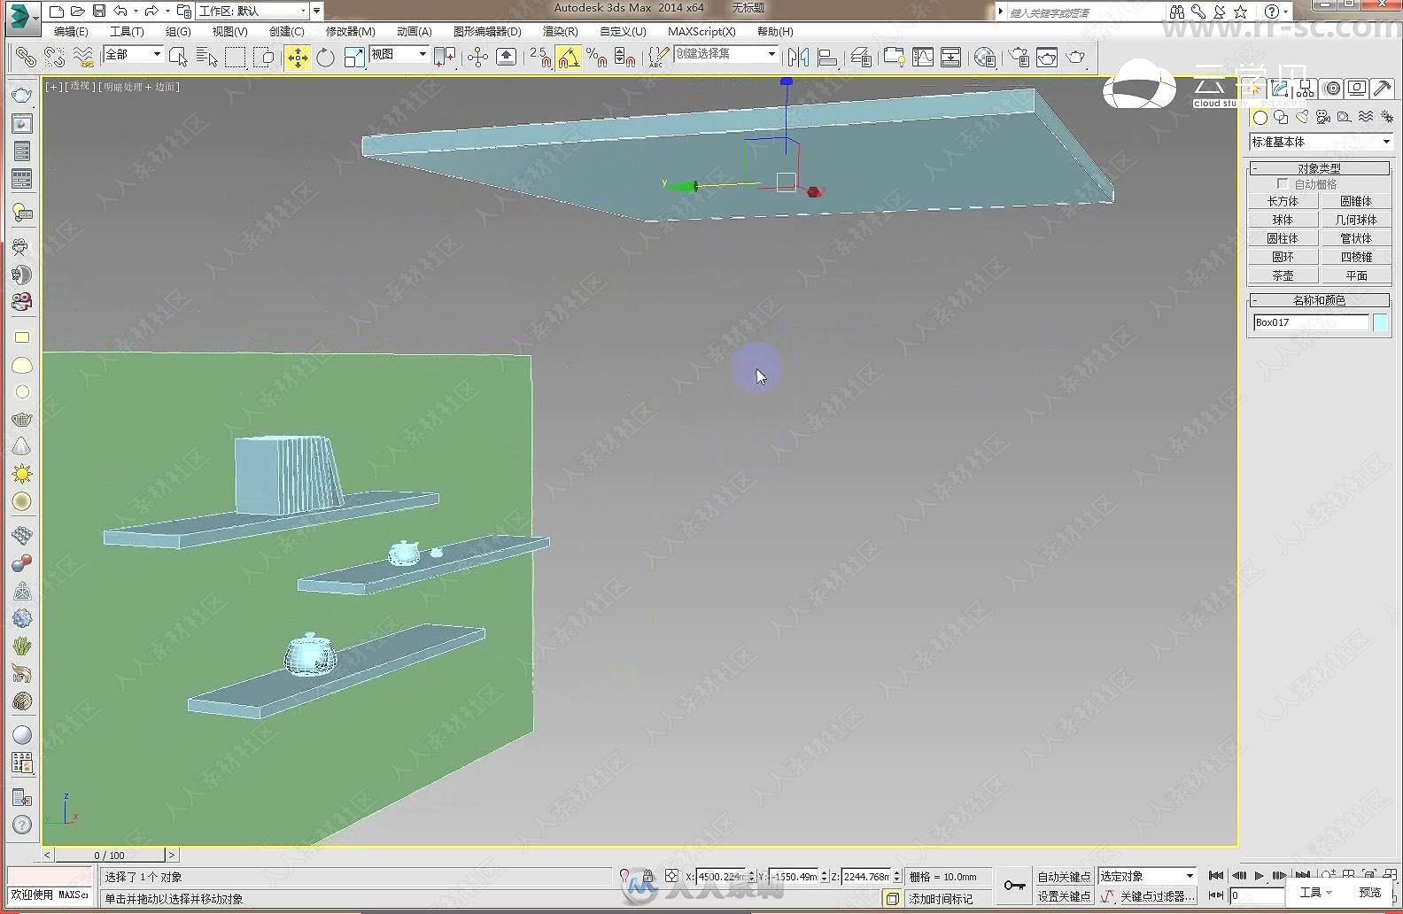
Task: Activate Select and Rotate tool
Action: coord(325,58)
